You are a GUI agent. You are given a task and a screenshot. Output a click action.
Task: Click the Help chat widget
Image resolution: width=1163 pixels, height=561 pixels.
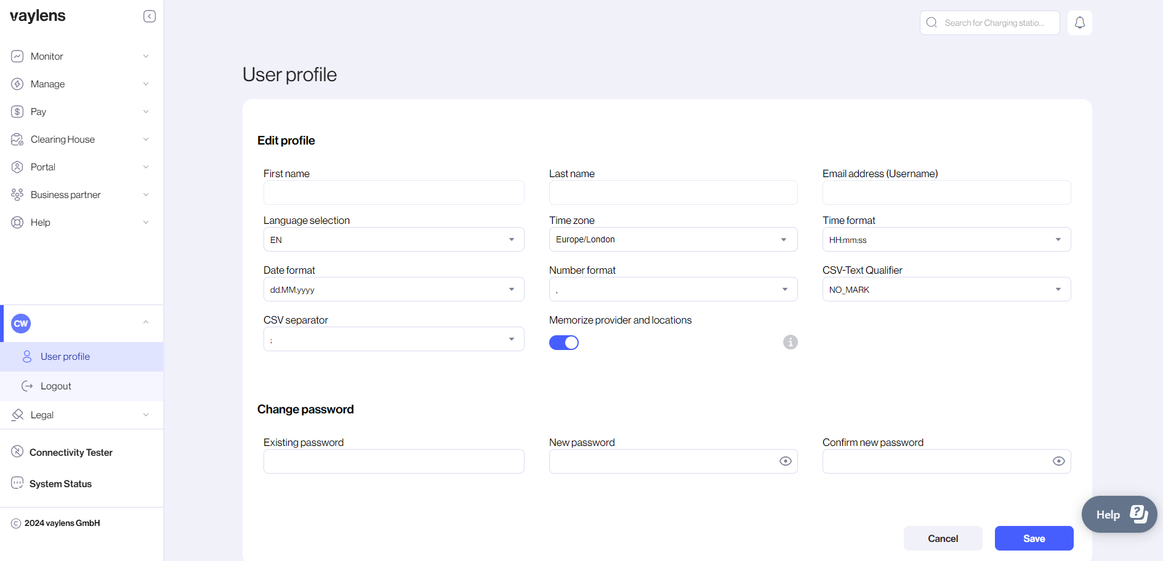[1119, 514]
